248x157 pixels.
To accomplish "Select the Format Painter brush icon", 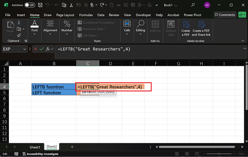I will [x=19, y=35].
